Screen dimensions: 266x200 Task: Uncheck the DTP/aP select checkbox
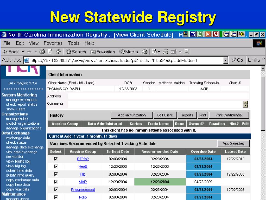56,159
